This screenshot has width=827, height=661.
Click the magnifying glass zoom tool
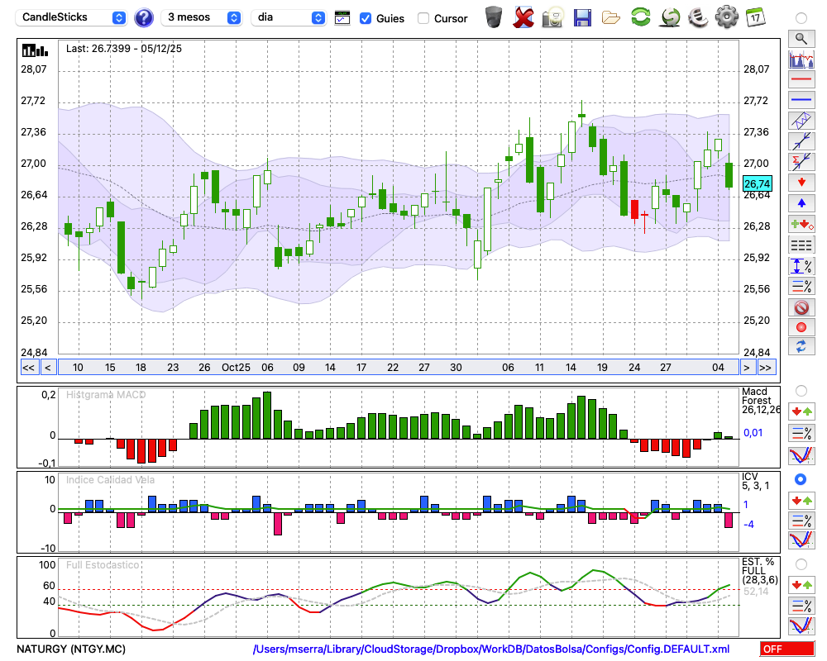(801, 38)
